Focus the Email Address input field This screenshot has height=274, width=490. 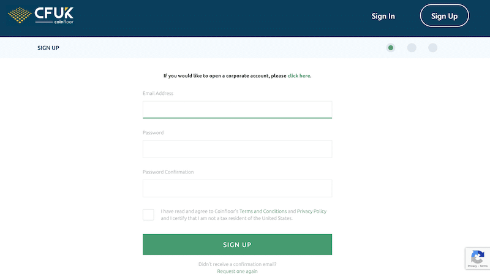click(237, 110)
